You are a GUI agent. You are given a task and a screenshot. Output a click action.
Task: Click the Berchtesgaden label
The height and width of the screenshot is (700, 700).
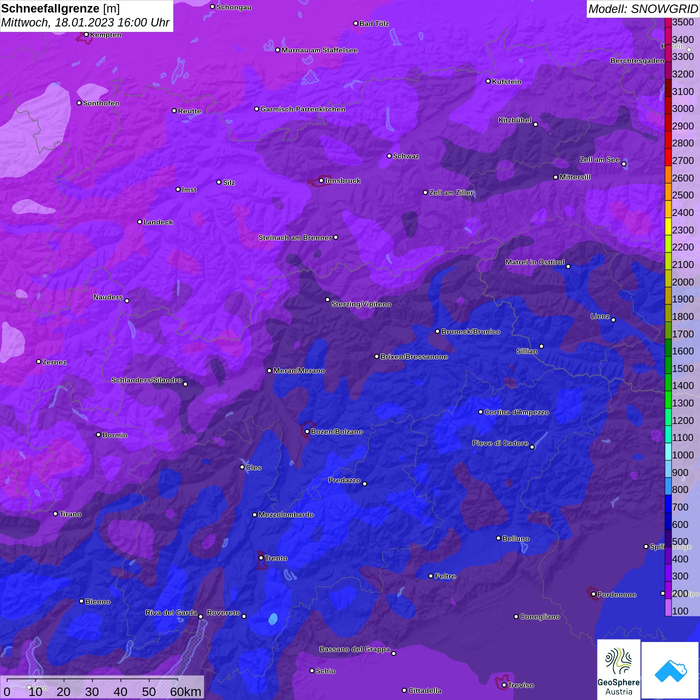[x=637, y=60]
